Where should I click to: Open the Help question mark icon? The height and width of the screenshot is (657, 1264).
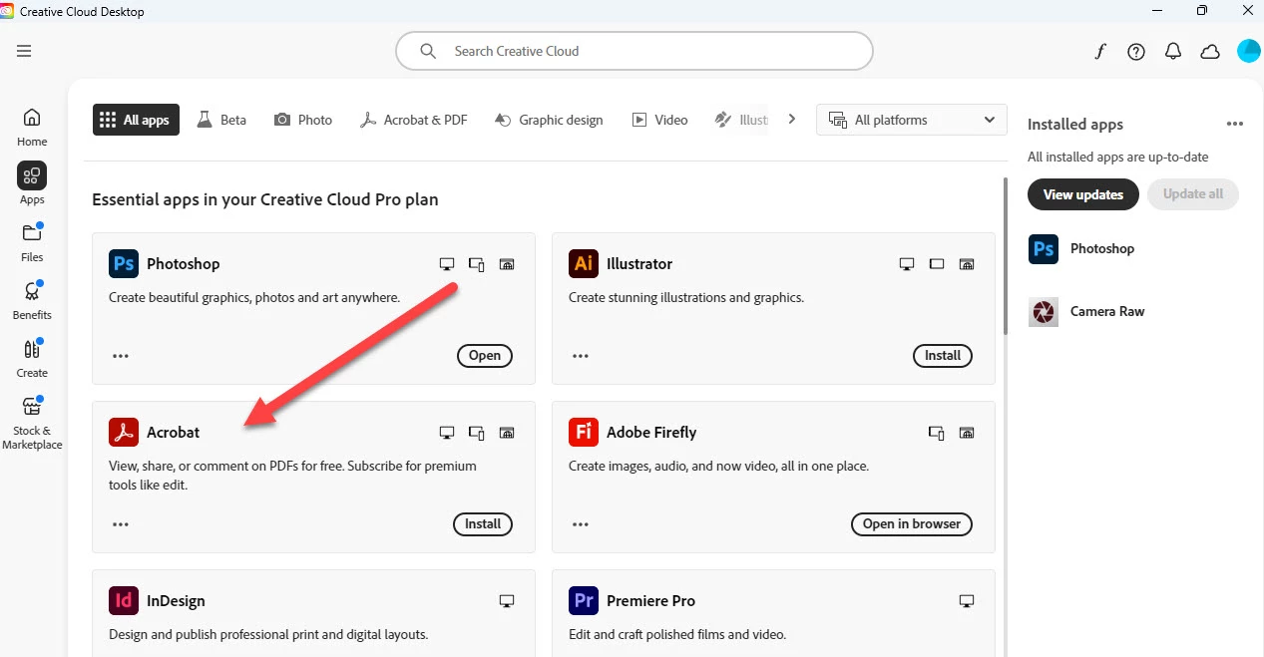click(1136, 52)
